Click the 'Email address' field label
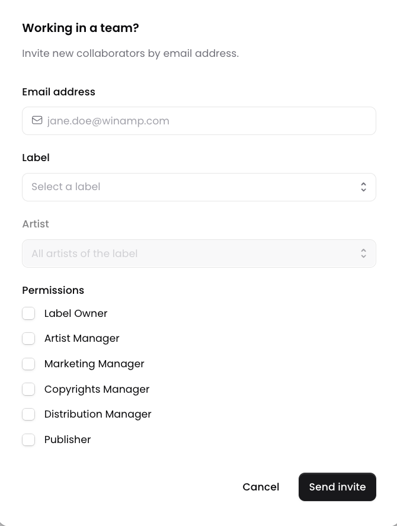 coord(59,92)
